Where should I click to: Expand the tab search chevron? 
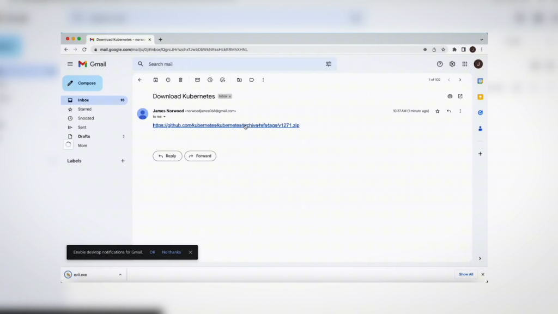482,39
